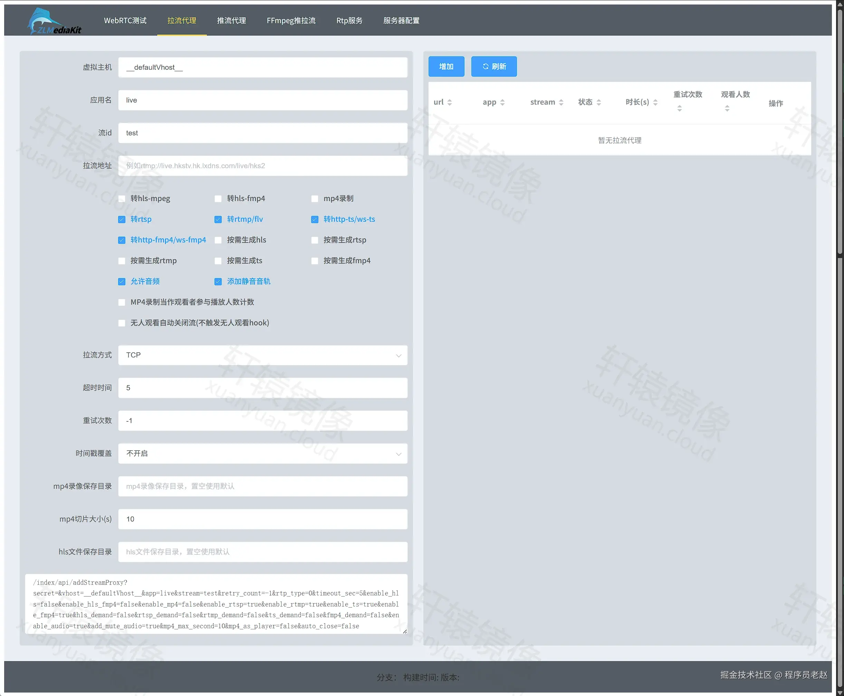Uncheck the 添加静音音轨 checkbox
The width and height of the screenshot is (844, 696).
click(218, 282)
